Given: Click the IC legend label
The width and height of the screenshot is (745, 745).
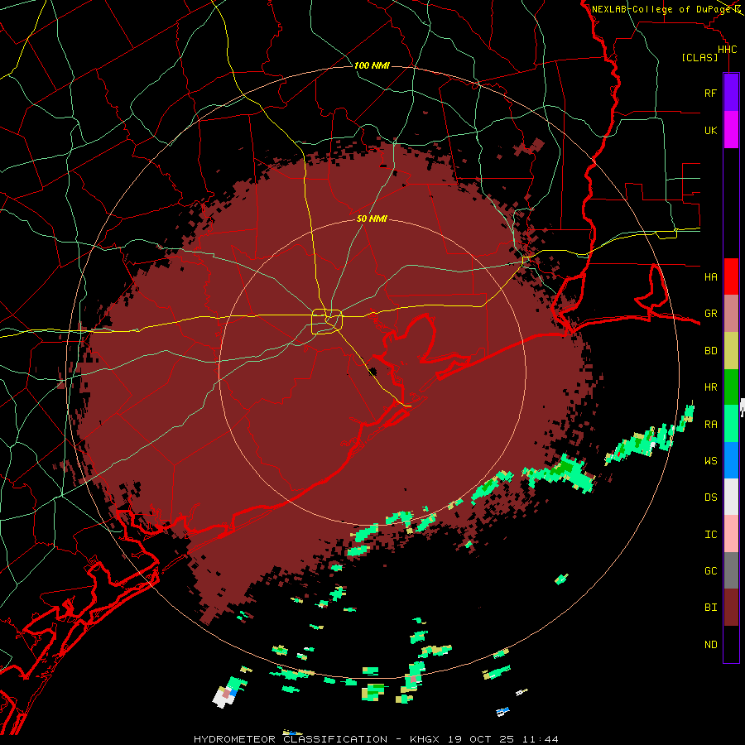Looking at the screenshot, I should pos(710,535).
